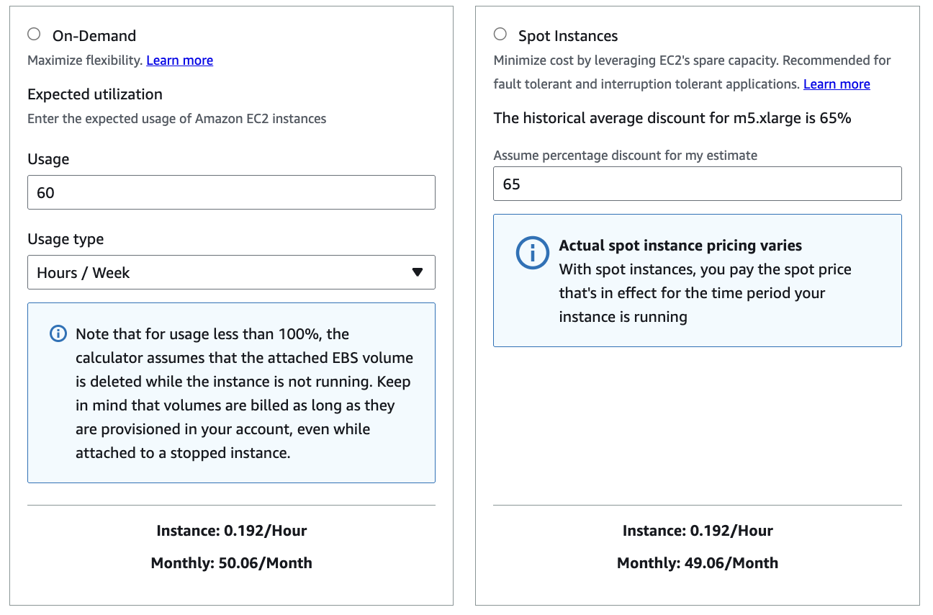
Task: Click the m5.xlarge historical average discount text
Action: [x=672, y=118]
